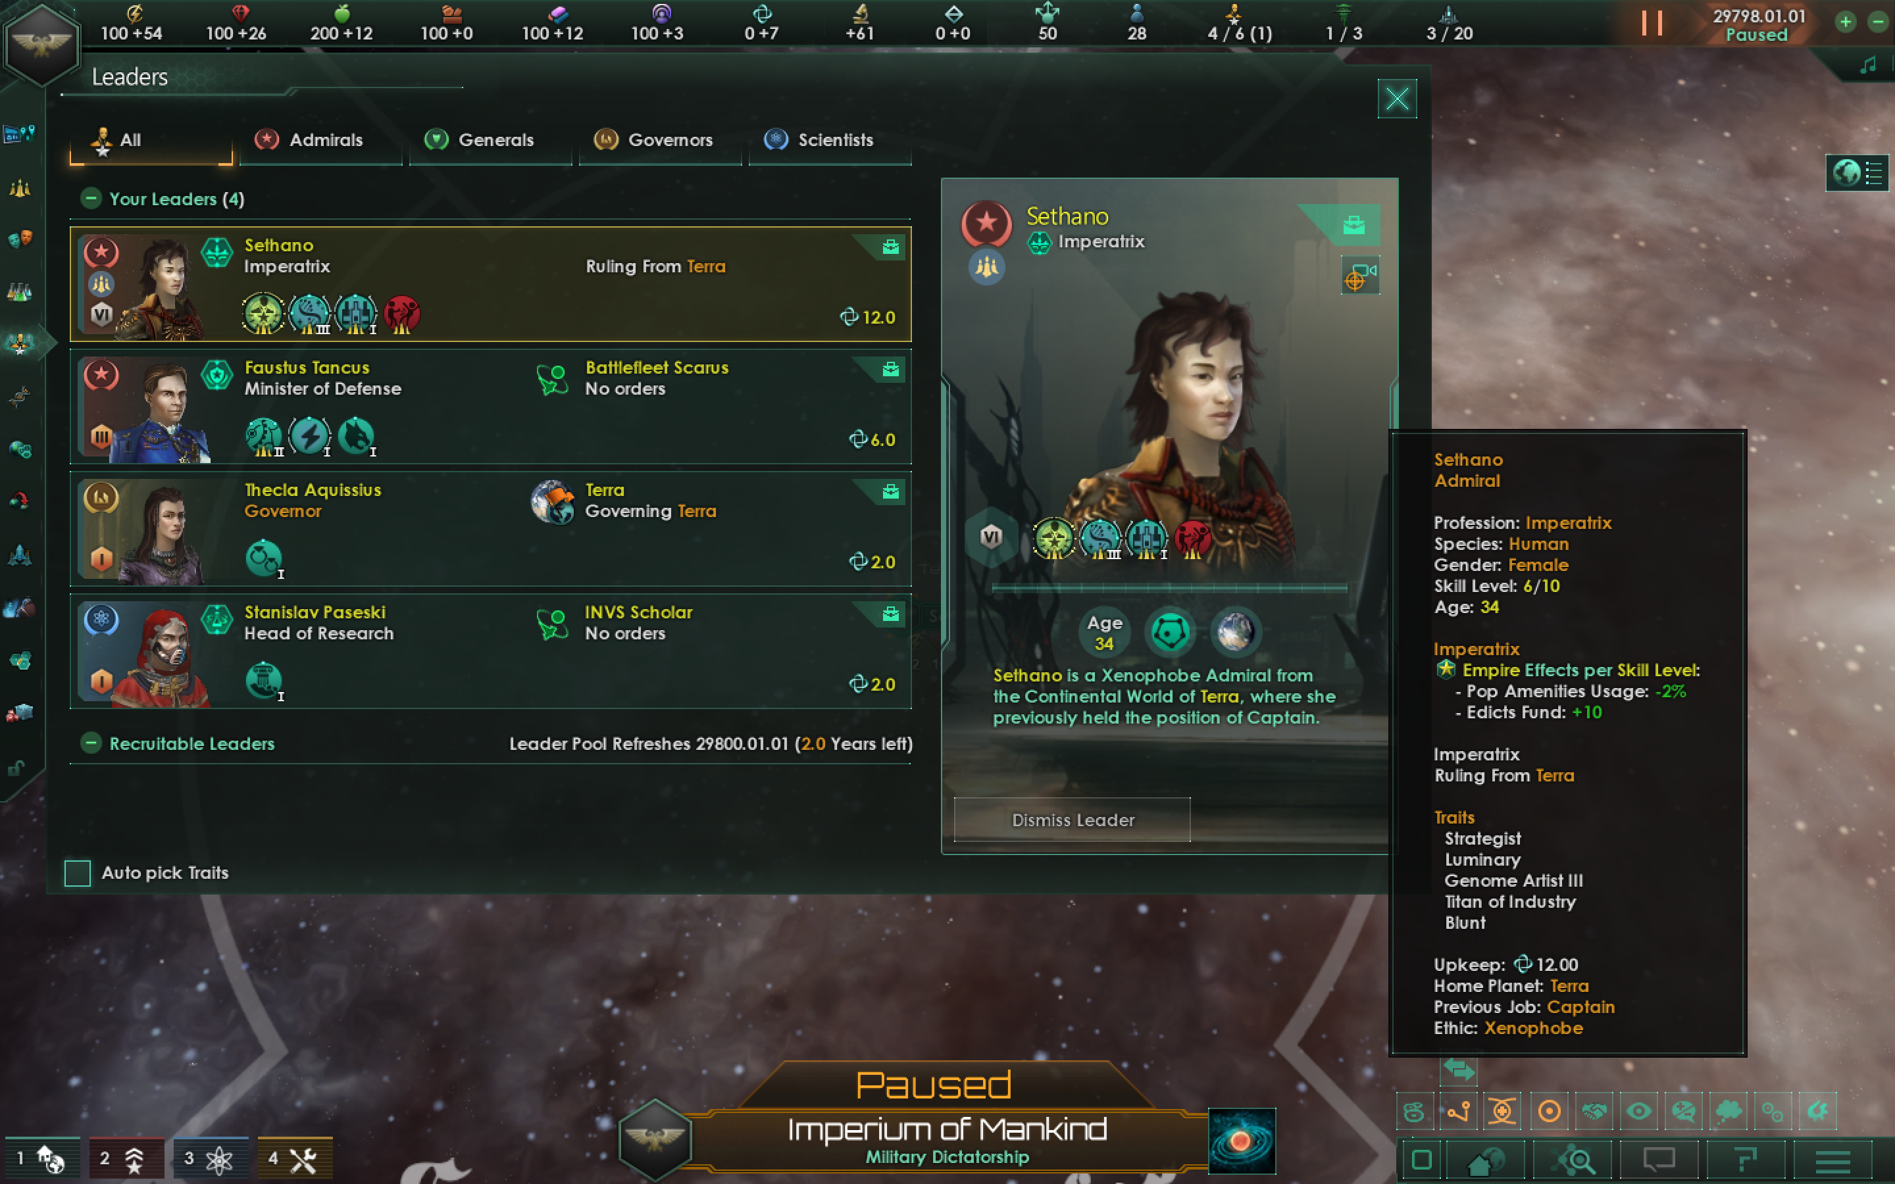Click the home planet globe under portrait
Viewport: 1895px width, 1184px height.
tap(1235, 631)
